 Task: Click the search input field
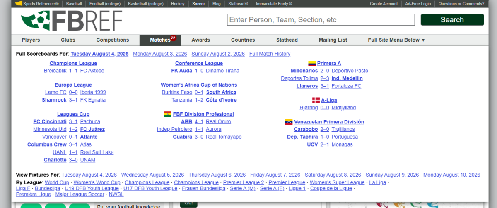(x=321, y=20)
